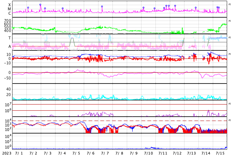This screenshot has height=156, width=233.
Task: Click the '10^6' axis label
Action: point(8,111)
